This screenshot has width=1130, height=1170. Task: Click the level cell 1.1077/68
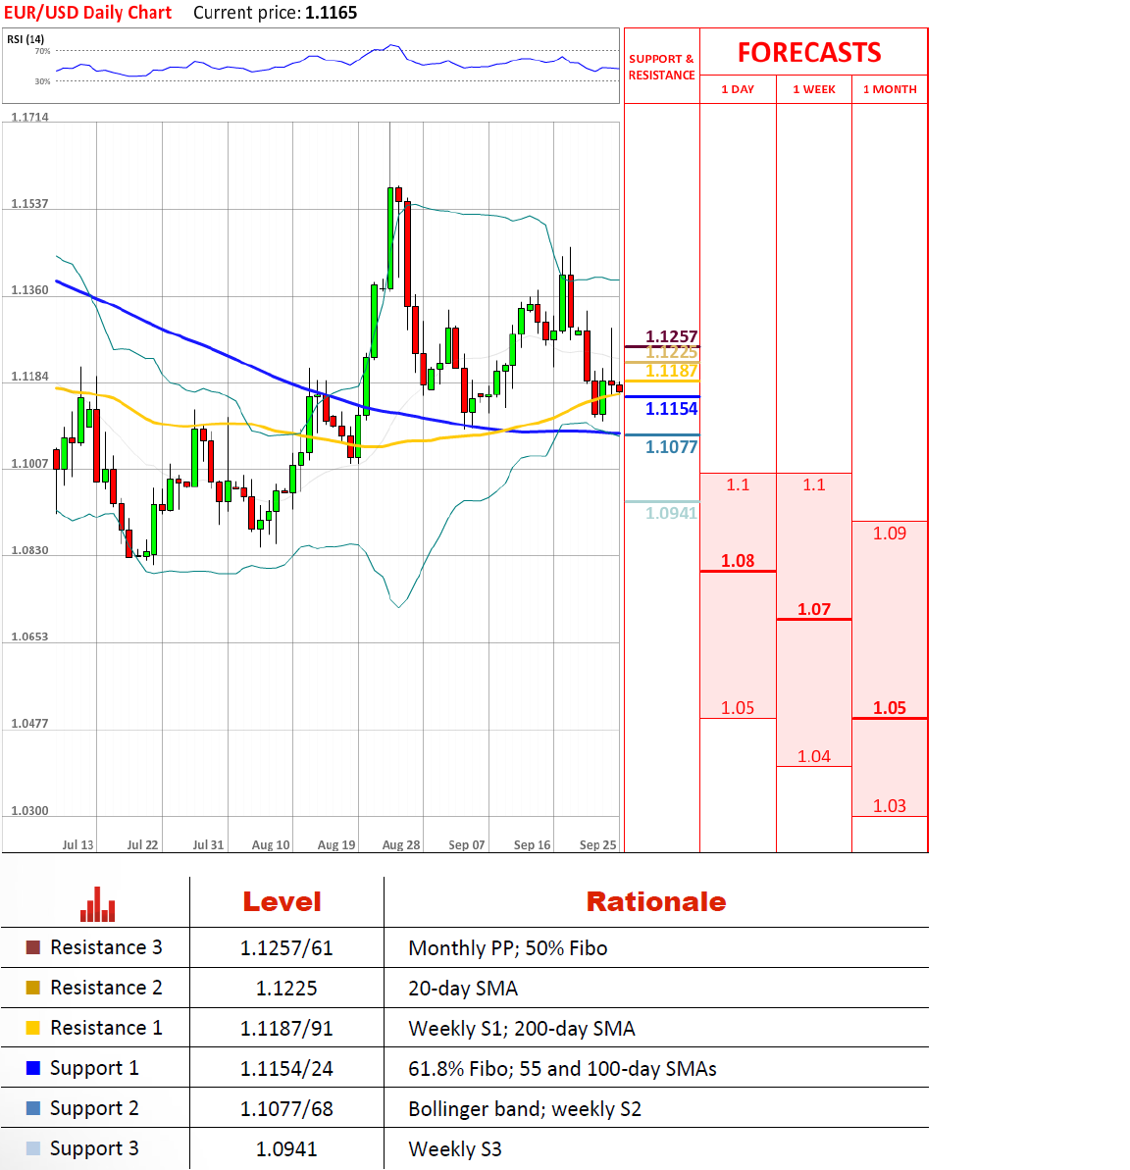[x=286, y=1109]
